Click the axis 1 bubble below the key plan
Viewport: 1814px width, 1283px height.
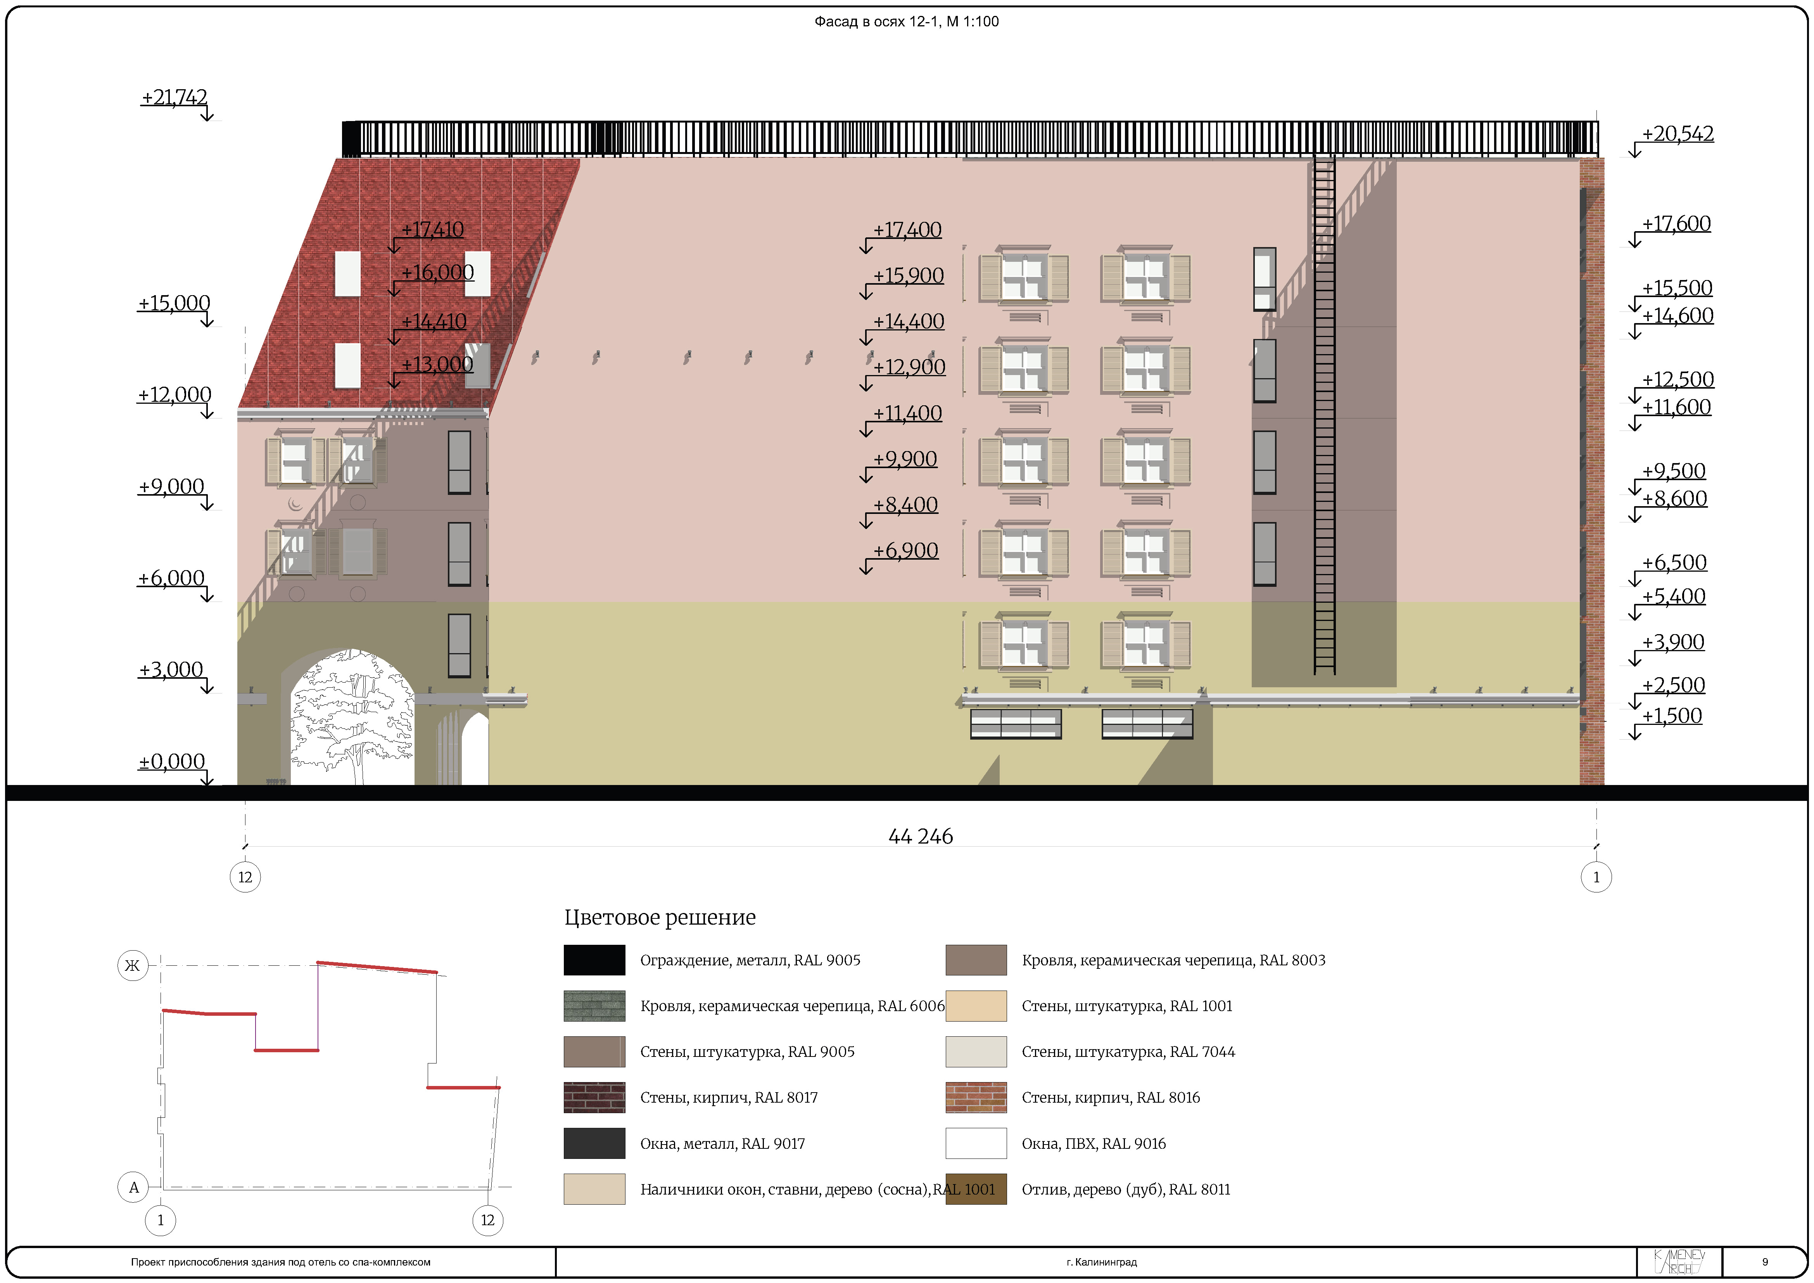(161, 1220)
